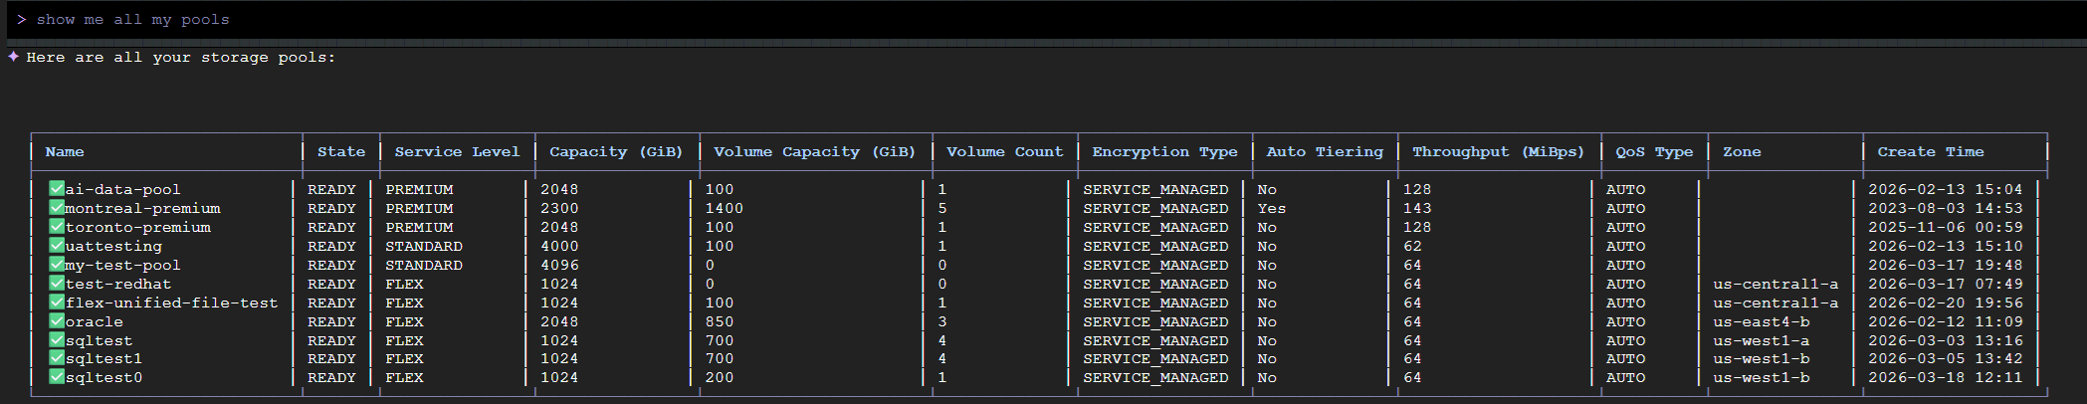Select the pool name 'montreal-premium'
Image resolution: width=2087 pixels, height=404 pixels.
[x=143, y=208]
